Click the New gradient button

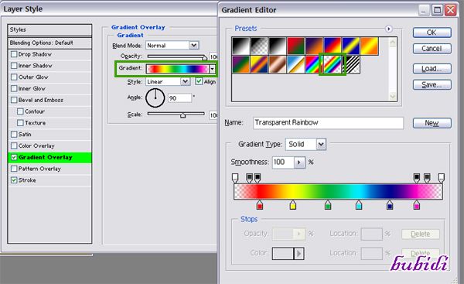click(x=432, y=123)
